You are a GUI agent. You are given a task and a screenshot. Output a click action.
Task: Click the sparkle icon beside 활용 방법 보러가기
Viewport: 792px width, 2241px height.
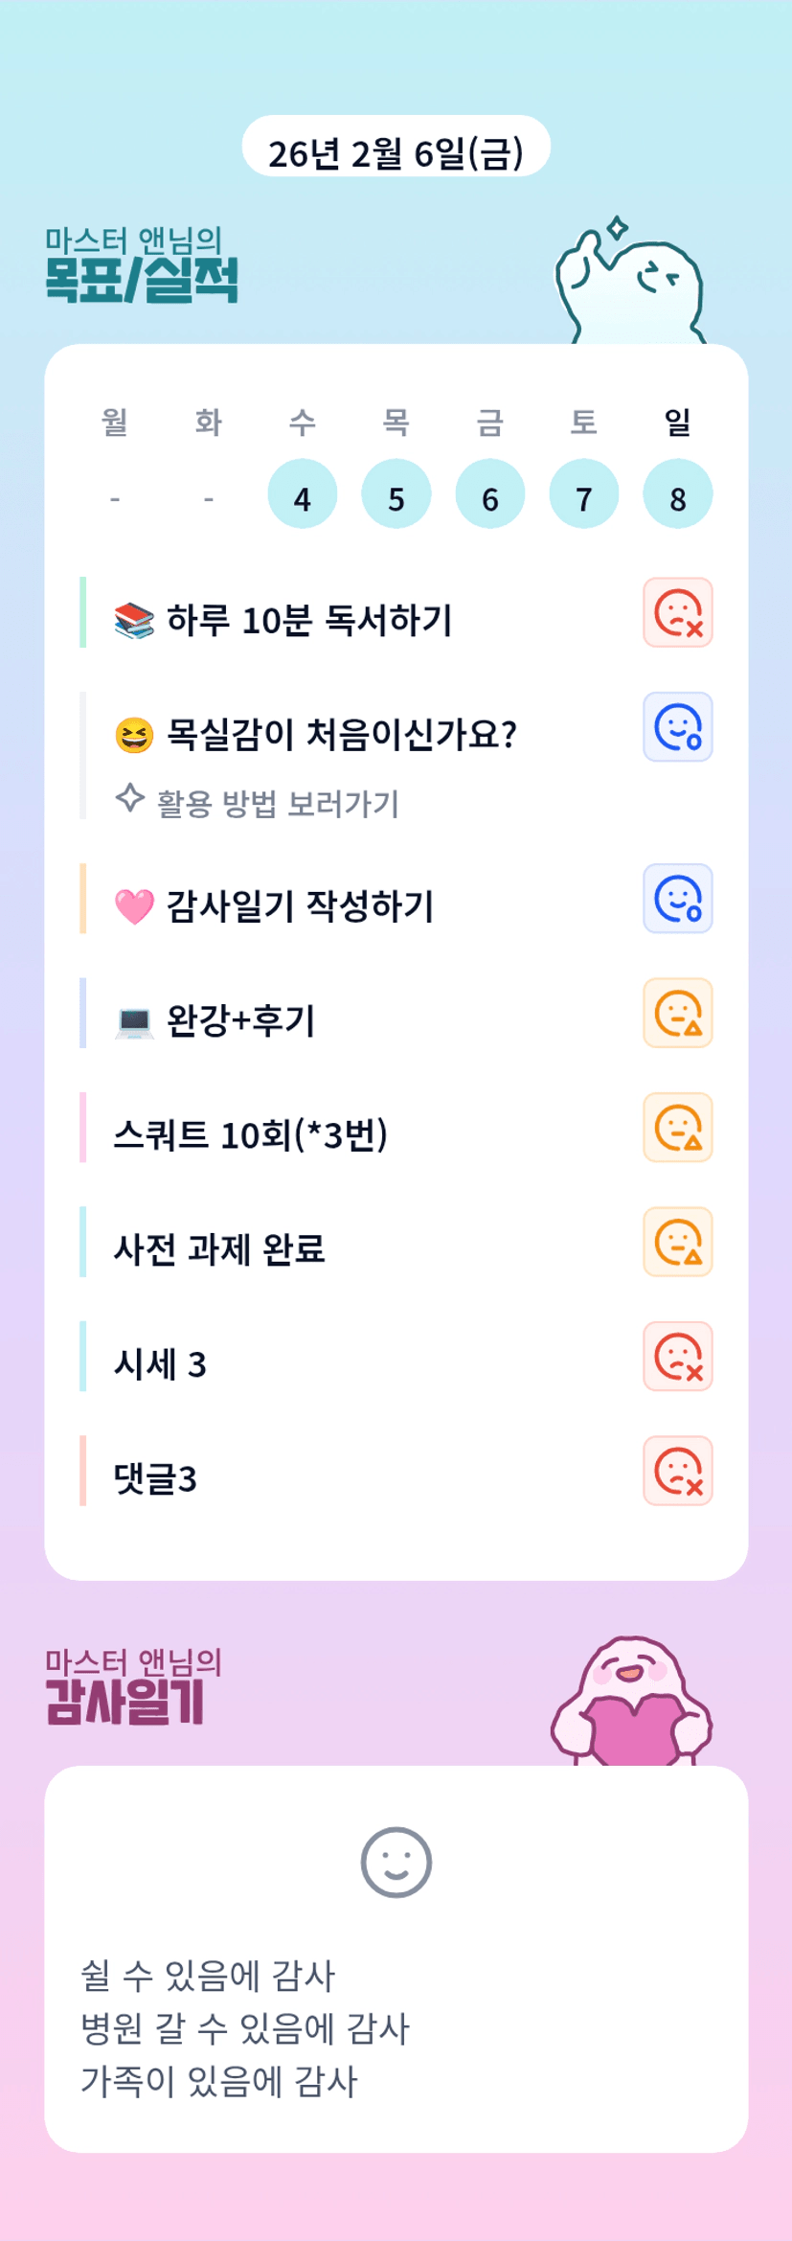click(130, 798)
